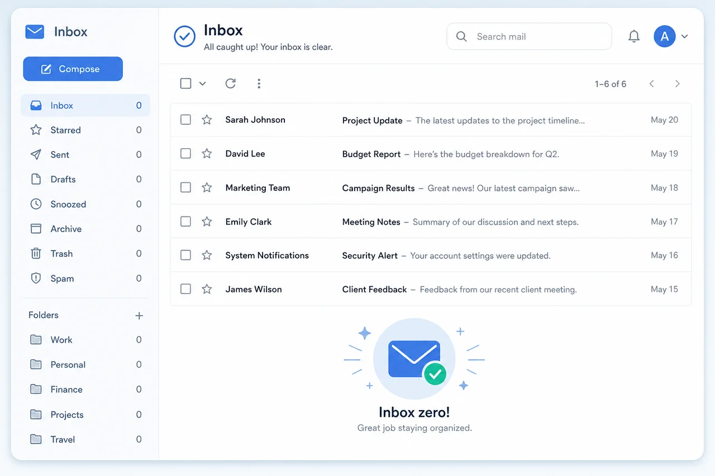Star the James Wilson email
The image size is (715, 476).
pyautogui.click(x=207, y=289)
